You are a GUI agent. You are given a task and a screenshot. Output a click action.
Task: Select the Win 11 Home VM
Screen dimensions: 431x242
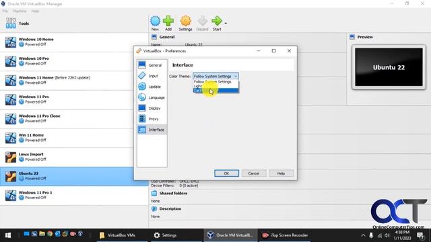click(x=74, y=138)
